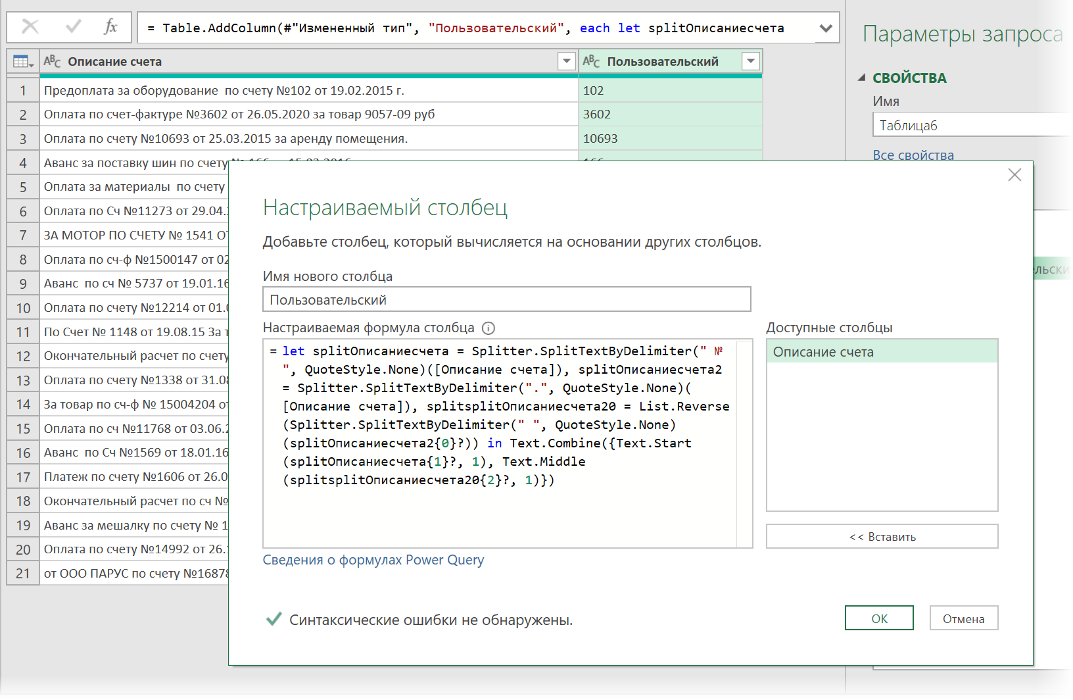
Task: Select cell with value 102
Action: click(x=670, y=91)
